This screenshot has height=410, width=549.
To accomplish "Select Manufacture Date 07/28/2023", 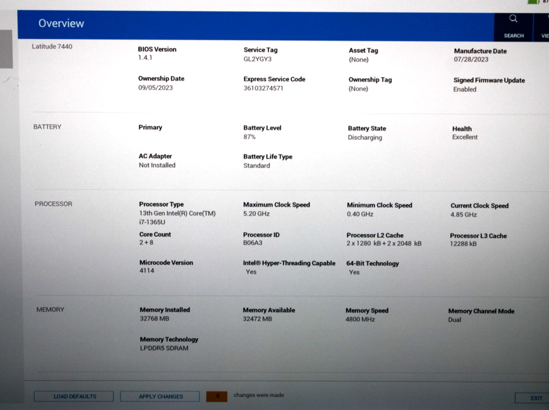I will coord(471,59).
